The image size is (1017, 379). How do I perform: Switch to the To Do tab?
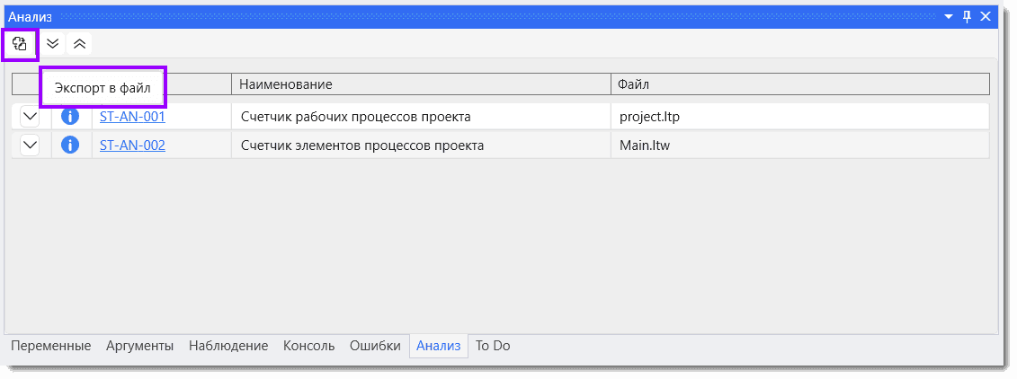493,346
